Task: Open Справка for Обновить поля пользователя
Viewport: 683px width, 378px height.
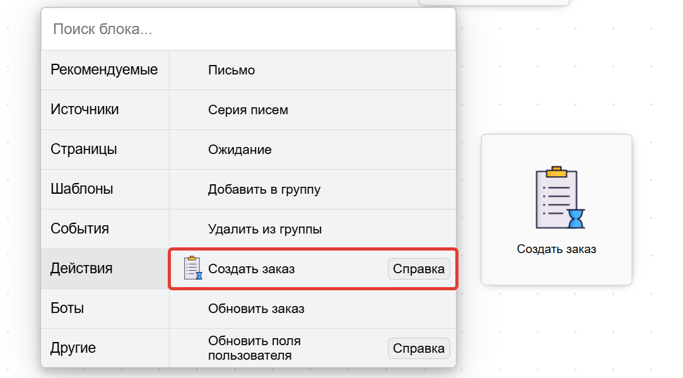Action: click(x=418, y=348)
